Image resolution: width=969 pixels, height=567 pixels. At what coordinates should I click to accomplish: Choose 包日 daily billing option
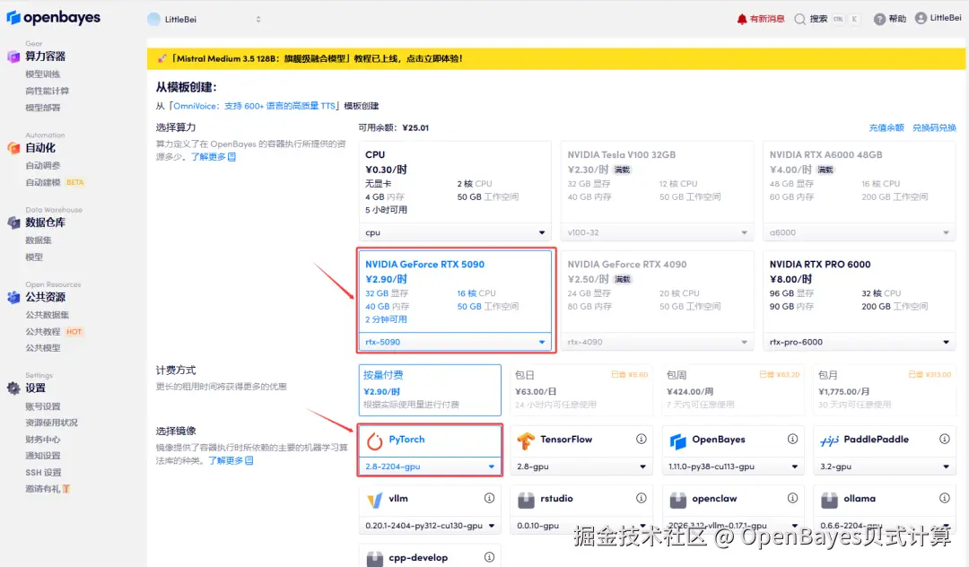pos(581,389)
